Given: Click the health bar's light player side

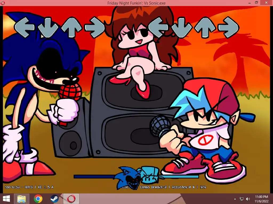Looking at the screenshot, I should tap(179, 177).
